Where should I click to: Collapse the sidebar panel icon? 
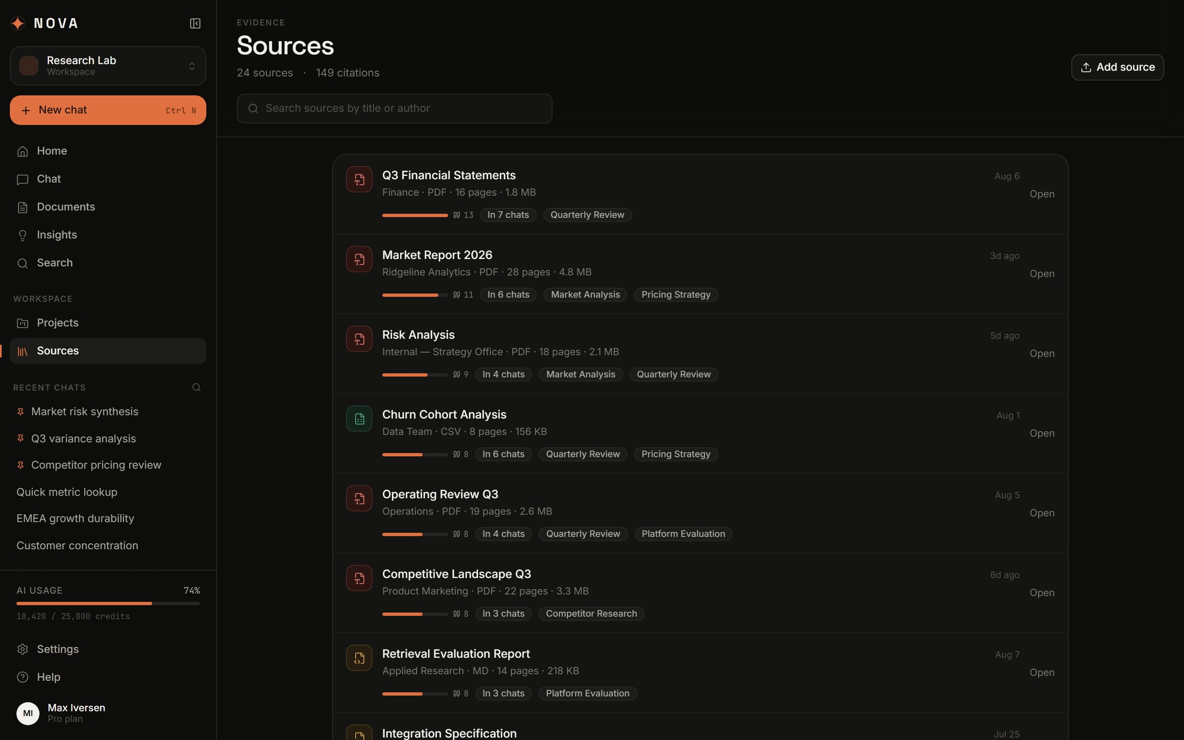coord(195,24)
